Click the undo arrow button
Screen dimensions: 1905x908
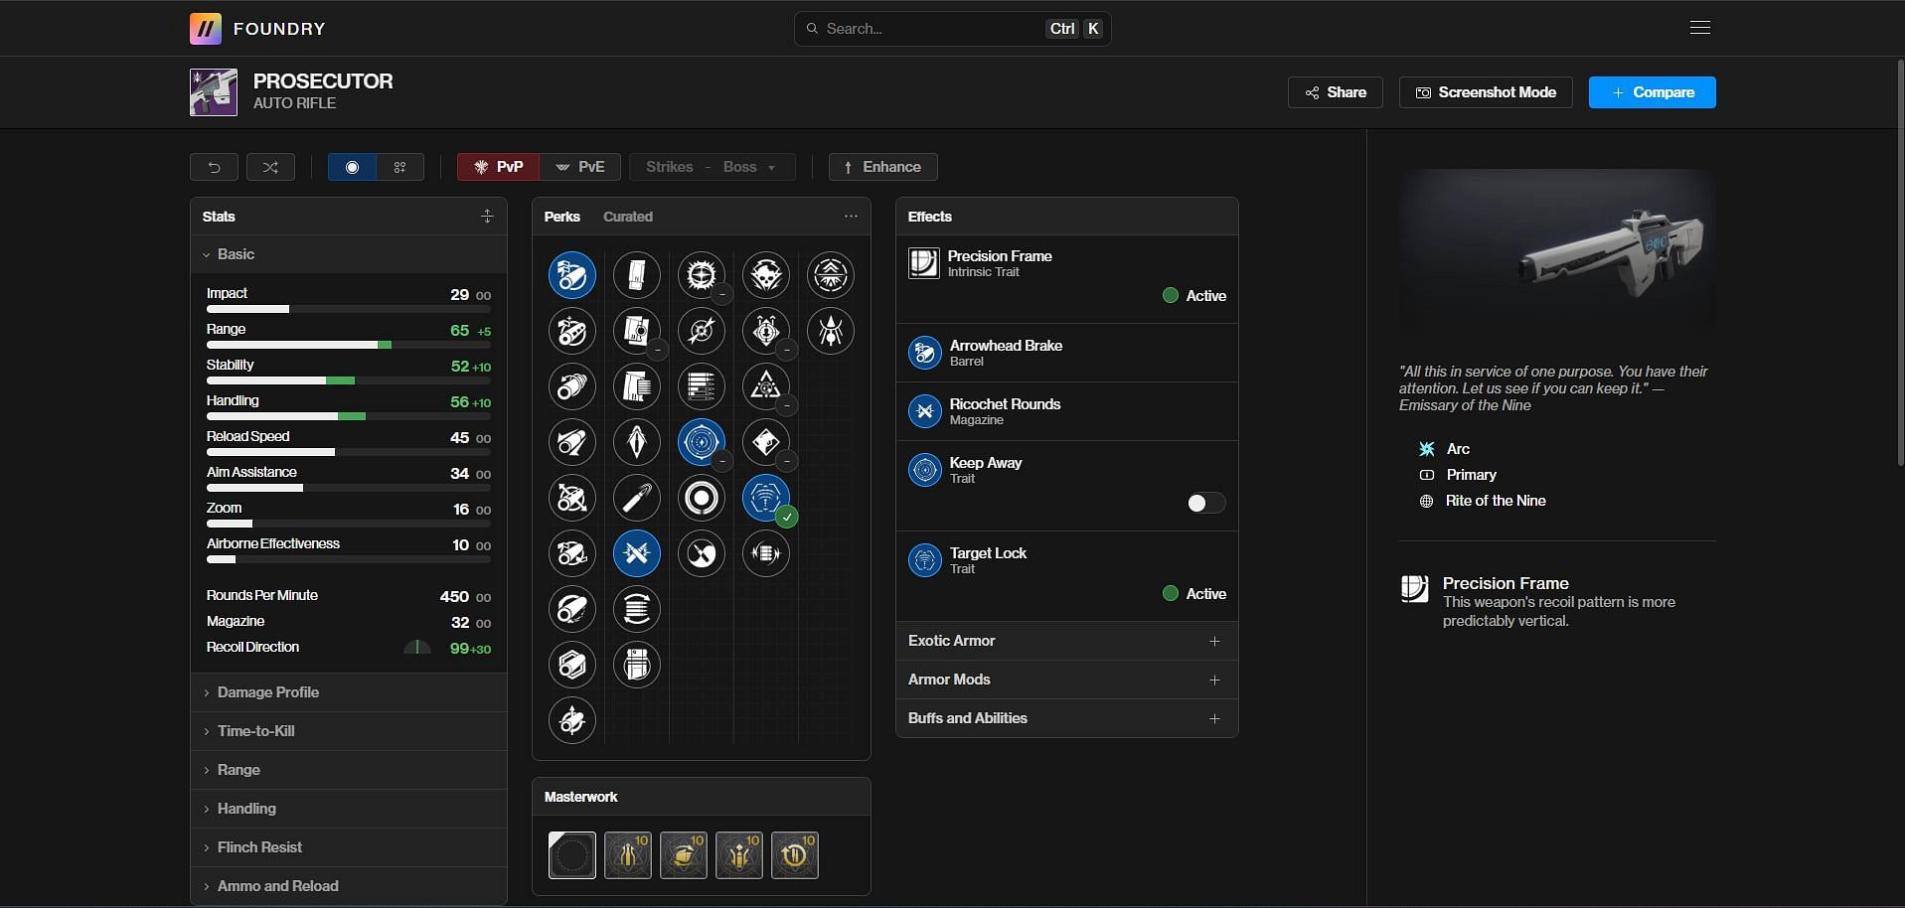tap(214, 167)
